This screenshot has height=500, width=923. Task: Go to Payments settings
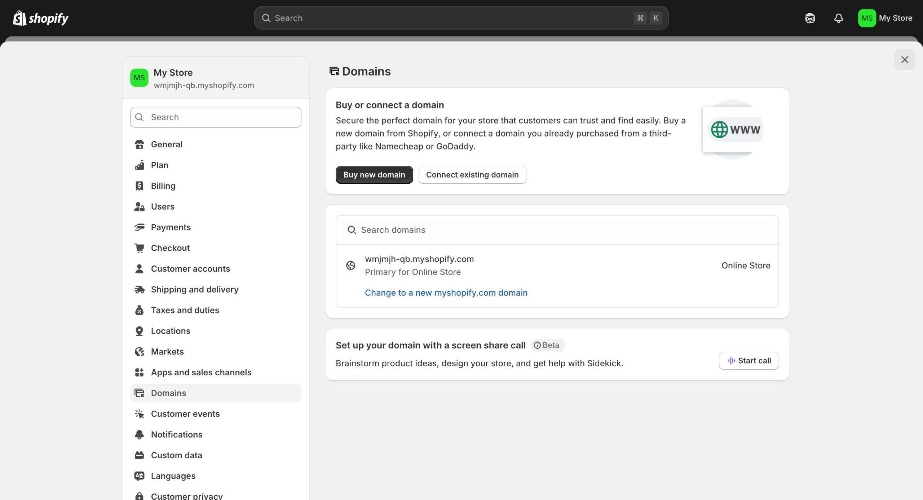tap(171, 227)
